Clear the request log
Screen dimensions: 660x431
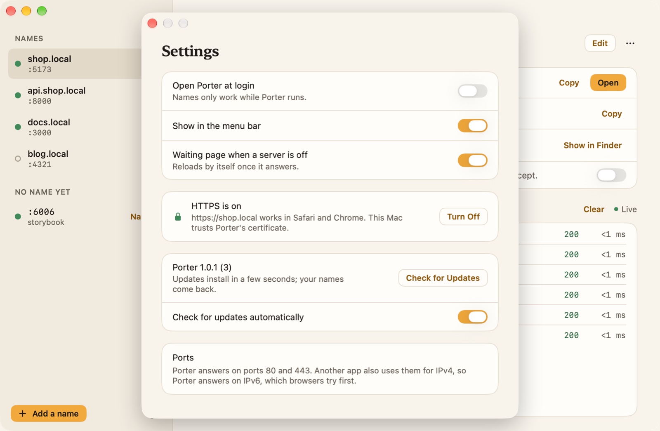[594, 209]
